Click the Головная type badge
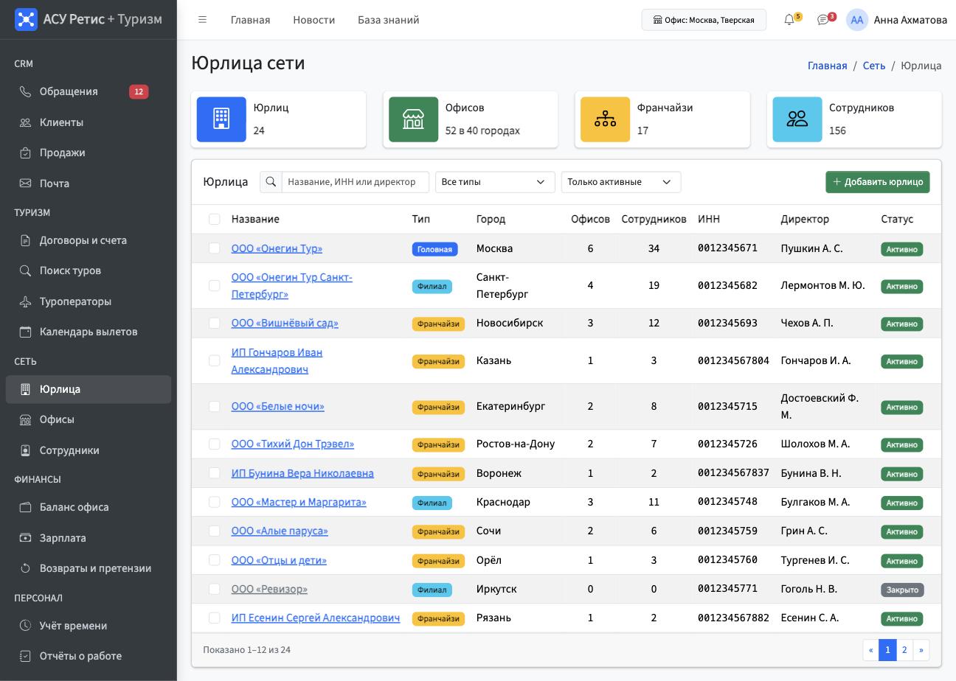This screenshot has height=681, width=956. click(434, 249)
